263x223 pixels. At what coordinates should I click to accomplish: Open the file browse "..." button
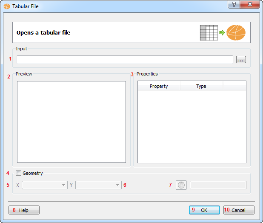[241, 60]
